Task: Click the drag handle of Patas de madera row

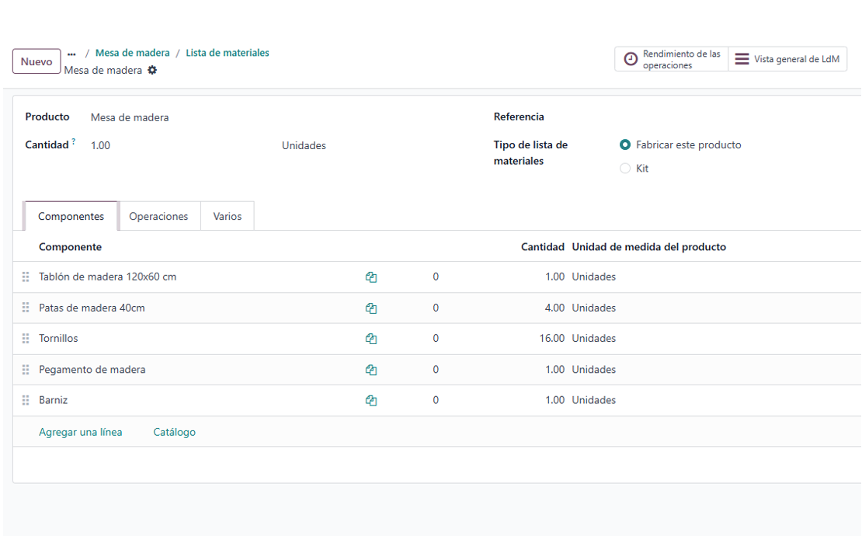Action: pyautogui.click(x=26, y=308)
